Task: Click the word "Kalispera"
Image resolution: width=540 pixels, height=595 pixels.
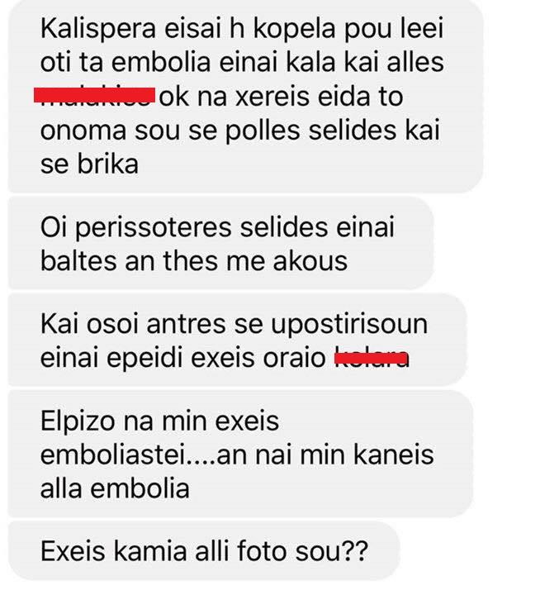Action: (x=97, y=29)
